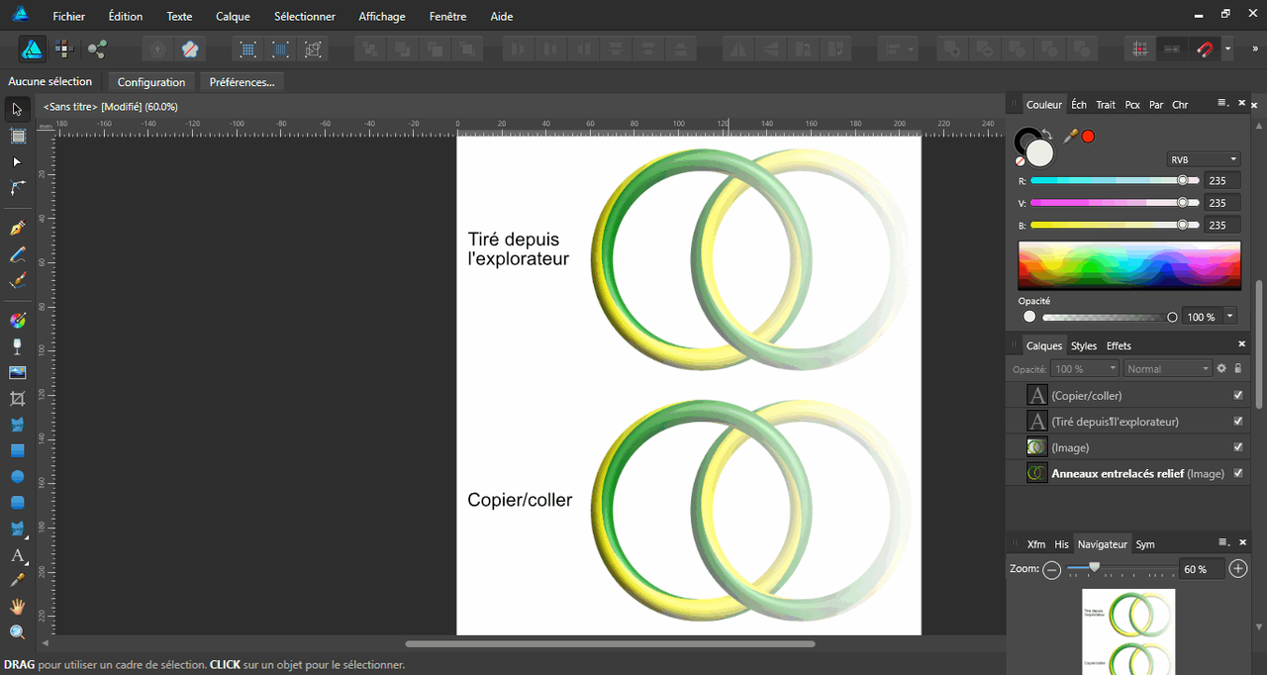Screen dimensions: 1267x675
Task: Pick a color from the spectrum box
Action: tap(1129, 265)
